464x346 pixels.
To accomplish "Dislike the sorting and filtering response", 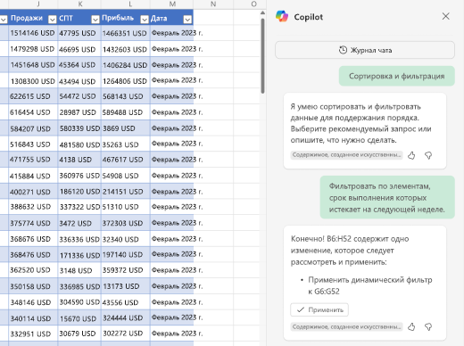I will click(428, 155).
